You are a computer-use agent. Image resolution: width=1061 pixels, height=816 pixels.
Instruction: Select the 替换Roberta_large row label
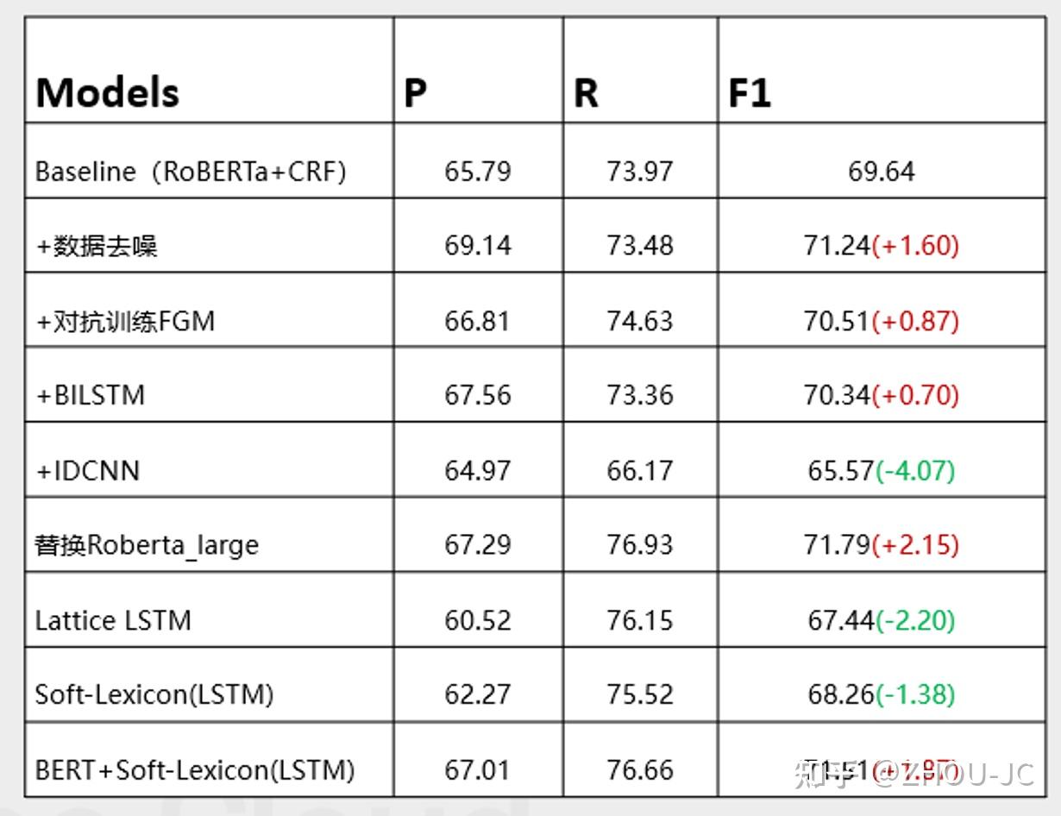tap(147, 545)
